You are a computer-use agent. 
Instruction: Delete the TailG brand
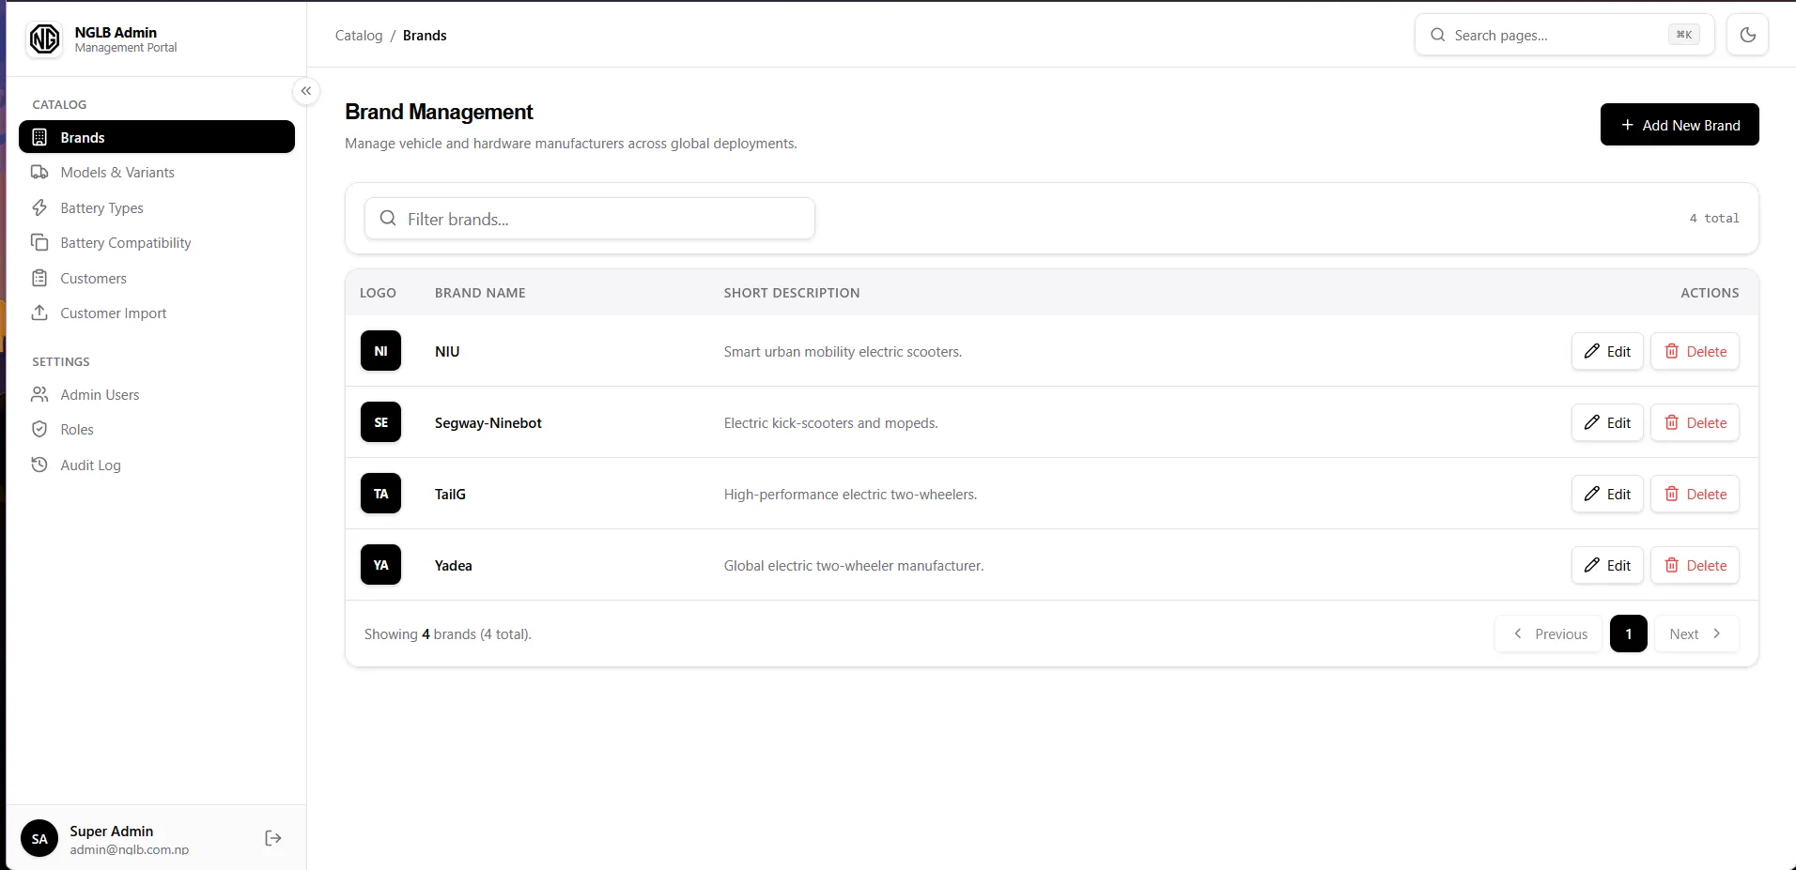tap(1695, 495)
